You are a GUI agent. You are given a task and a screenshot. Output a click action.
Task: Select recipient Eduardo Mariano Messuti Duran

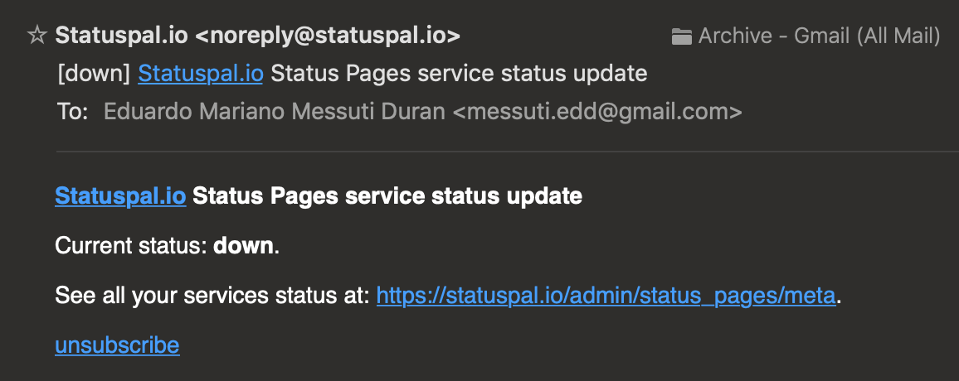point(275,112)
